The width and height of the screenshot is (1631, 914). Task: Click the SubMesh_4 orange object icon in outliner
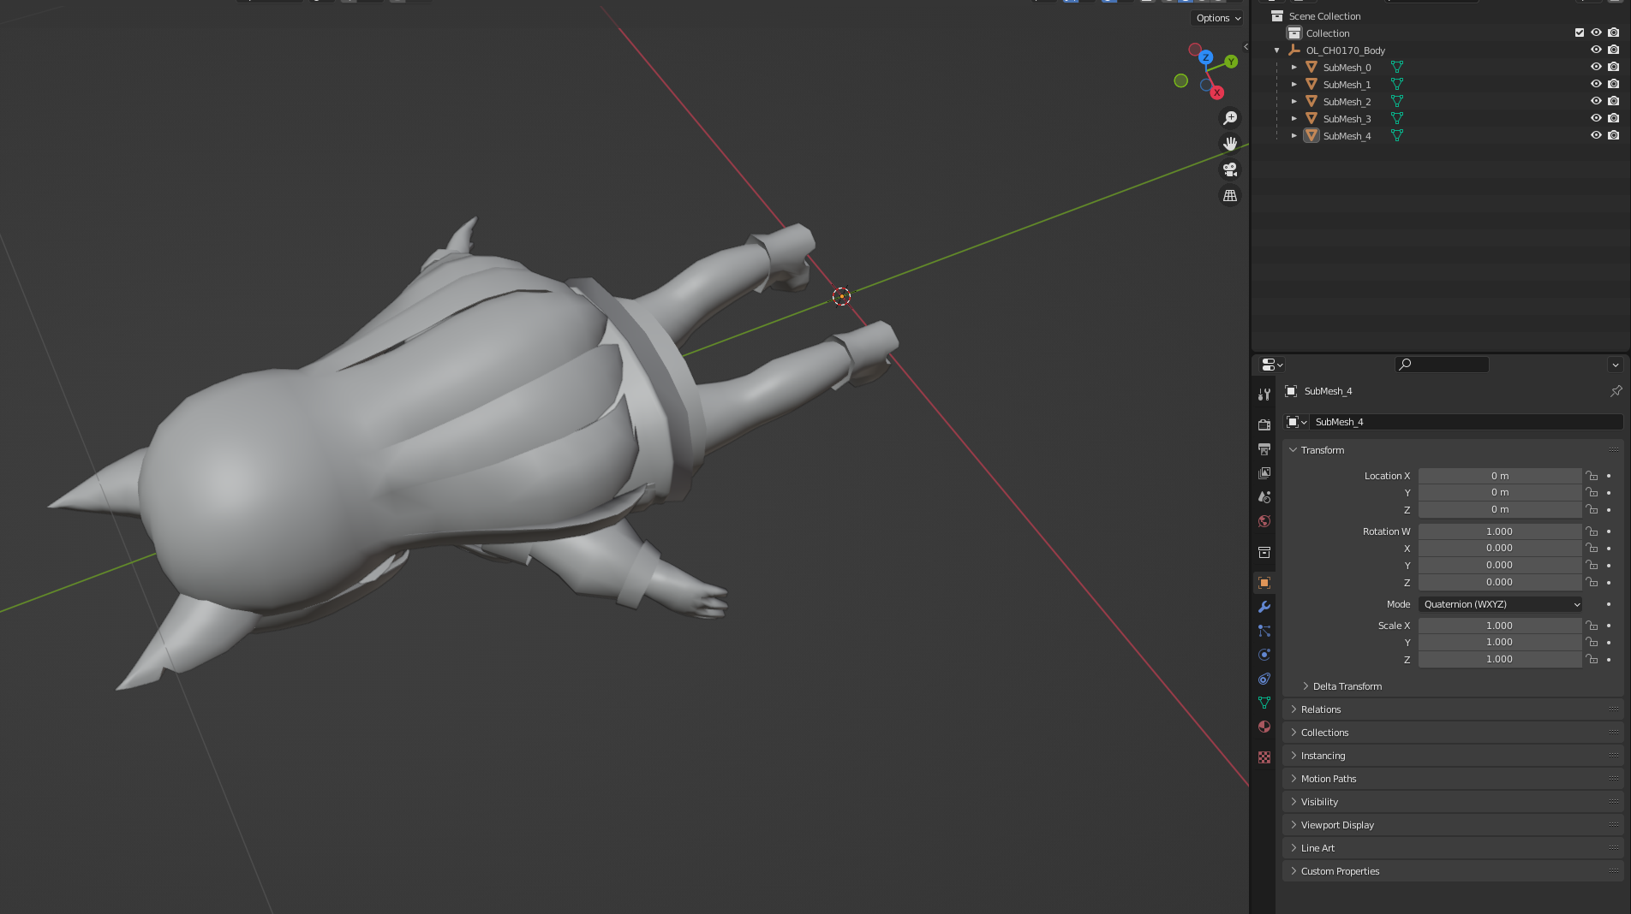pyautogui.click(x=1311, y=135)
